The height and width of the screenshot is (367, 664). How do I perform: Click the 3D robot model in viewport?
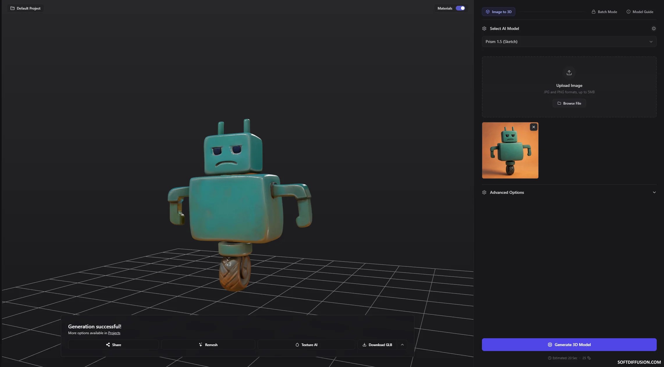[x=239, y=205]
